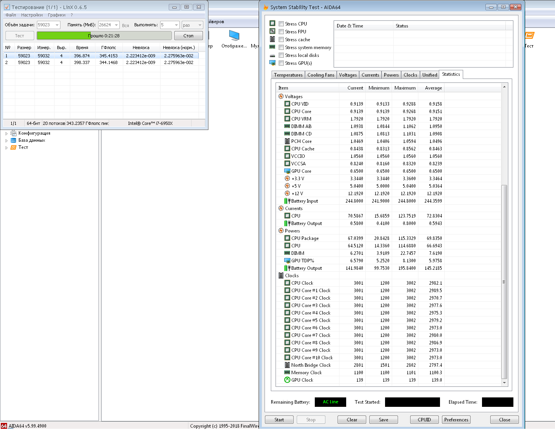Viewport: 555px width, 430px height.
Task: Click the Stress CPU chip icon
Action: pos(272,24)
